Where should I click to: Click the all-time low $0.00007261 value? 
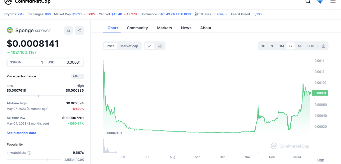click(73, 118)
